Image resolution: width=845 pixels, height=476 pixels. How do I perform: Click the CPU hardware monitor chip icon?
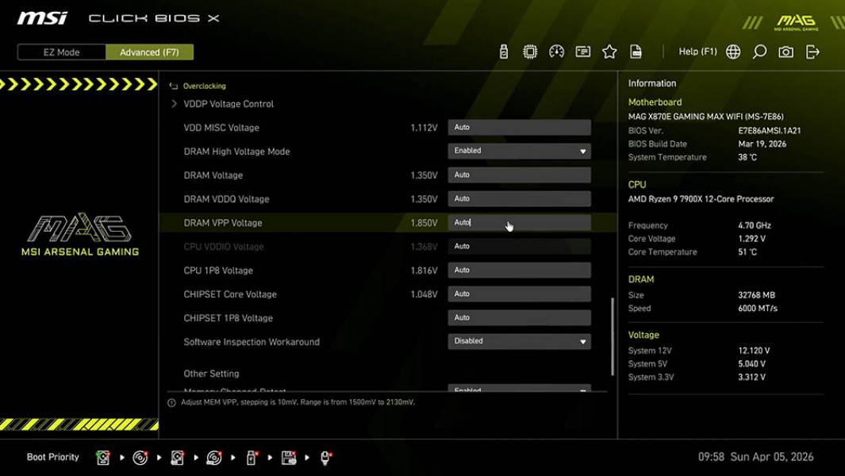(530, 52)
